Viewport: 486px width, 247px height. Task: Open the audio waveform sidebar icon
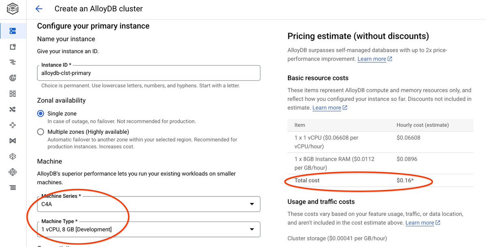[x=13, y=172]
